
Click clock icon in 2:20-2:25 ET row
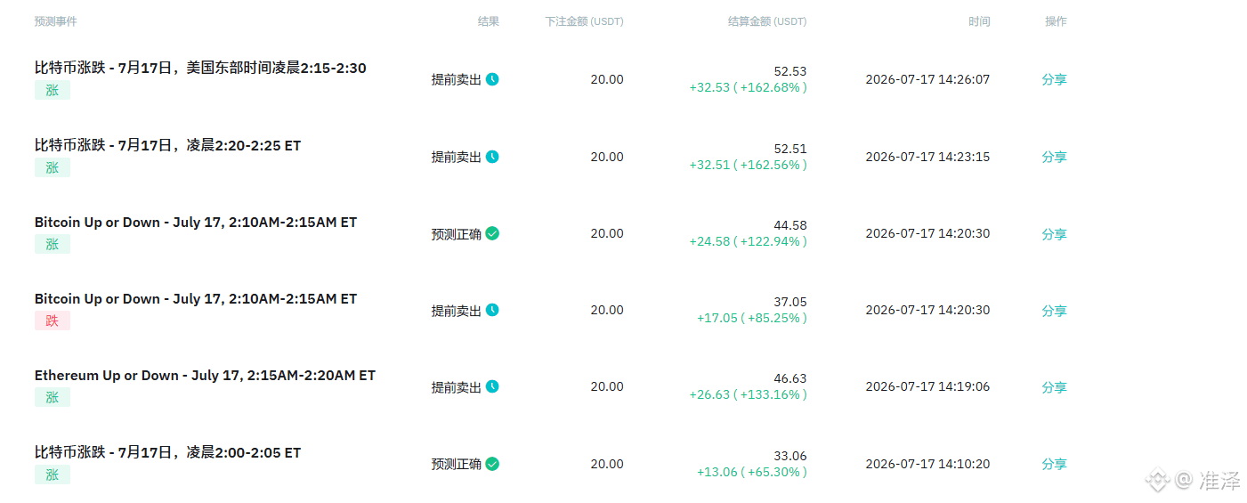pyautogui.click(x=492, y=157)
